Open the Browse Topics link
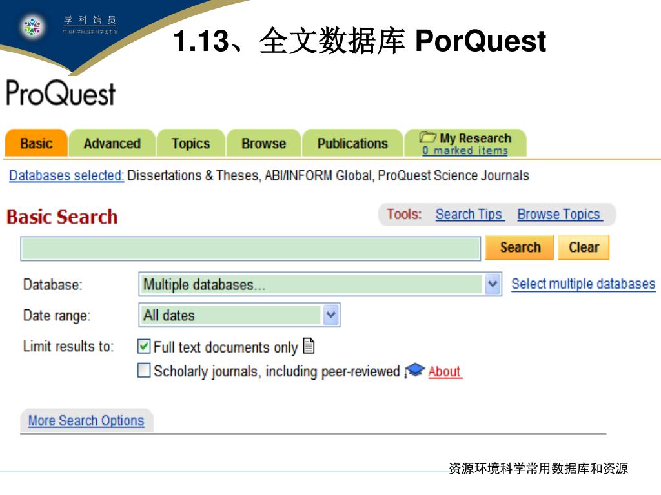Viewport: 661px width, 495px height. tap(559, 214)
